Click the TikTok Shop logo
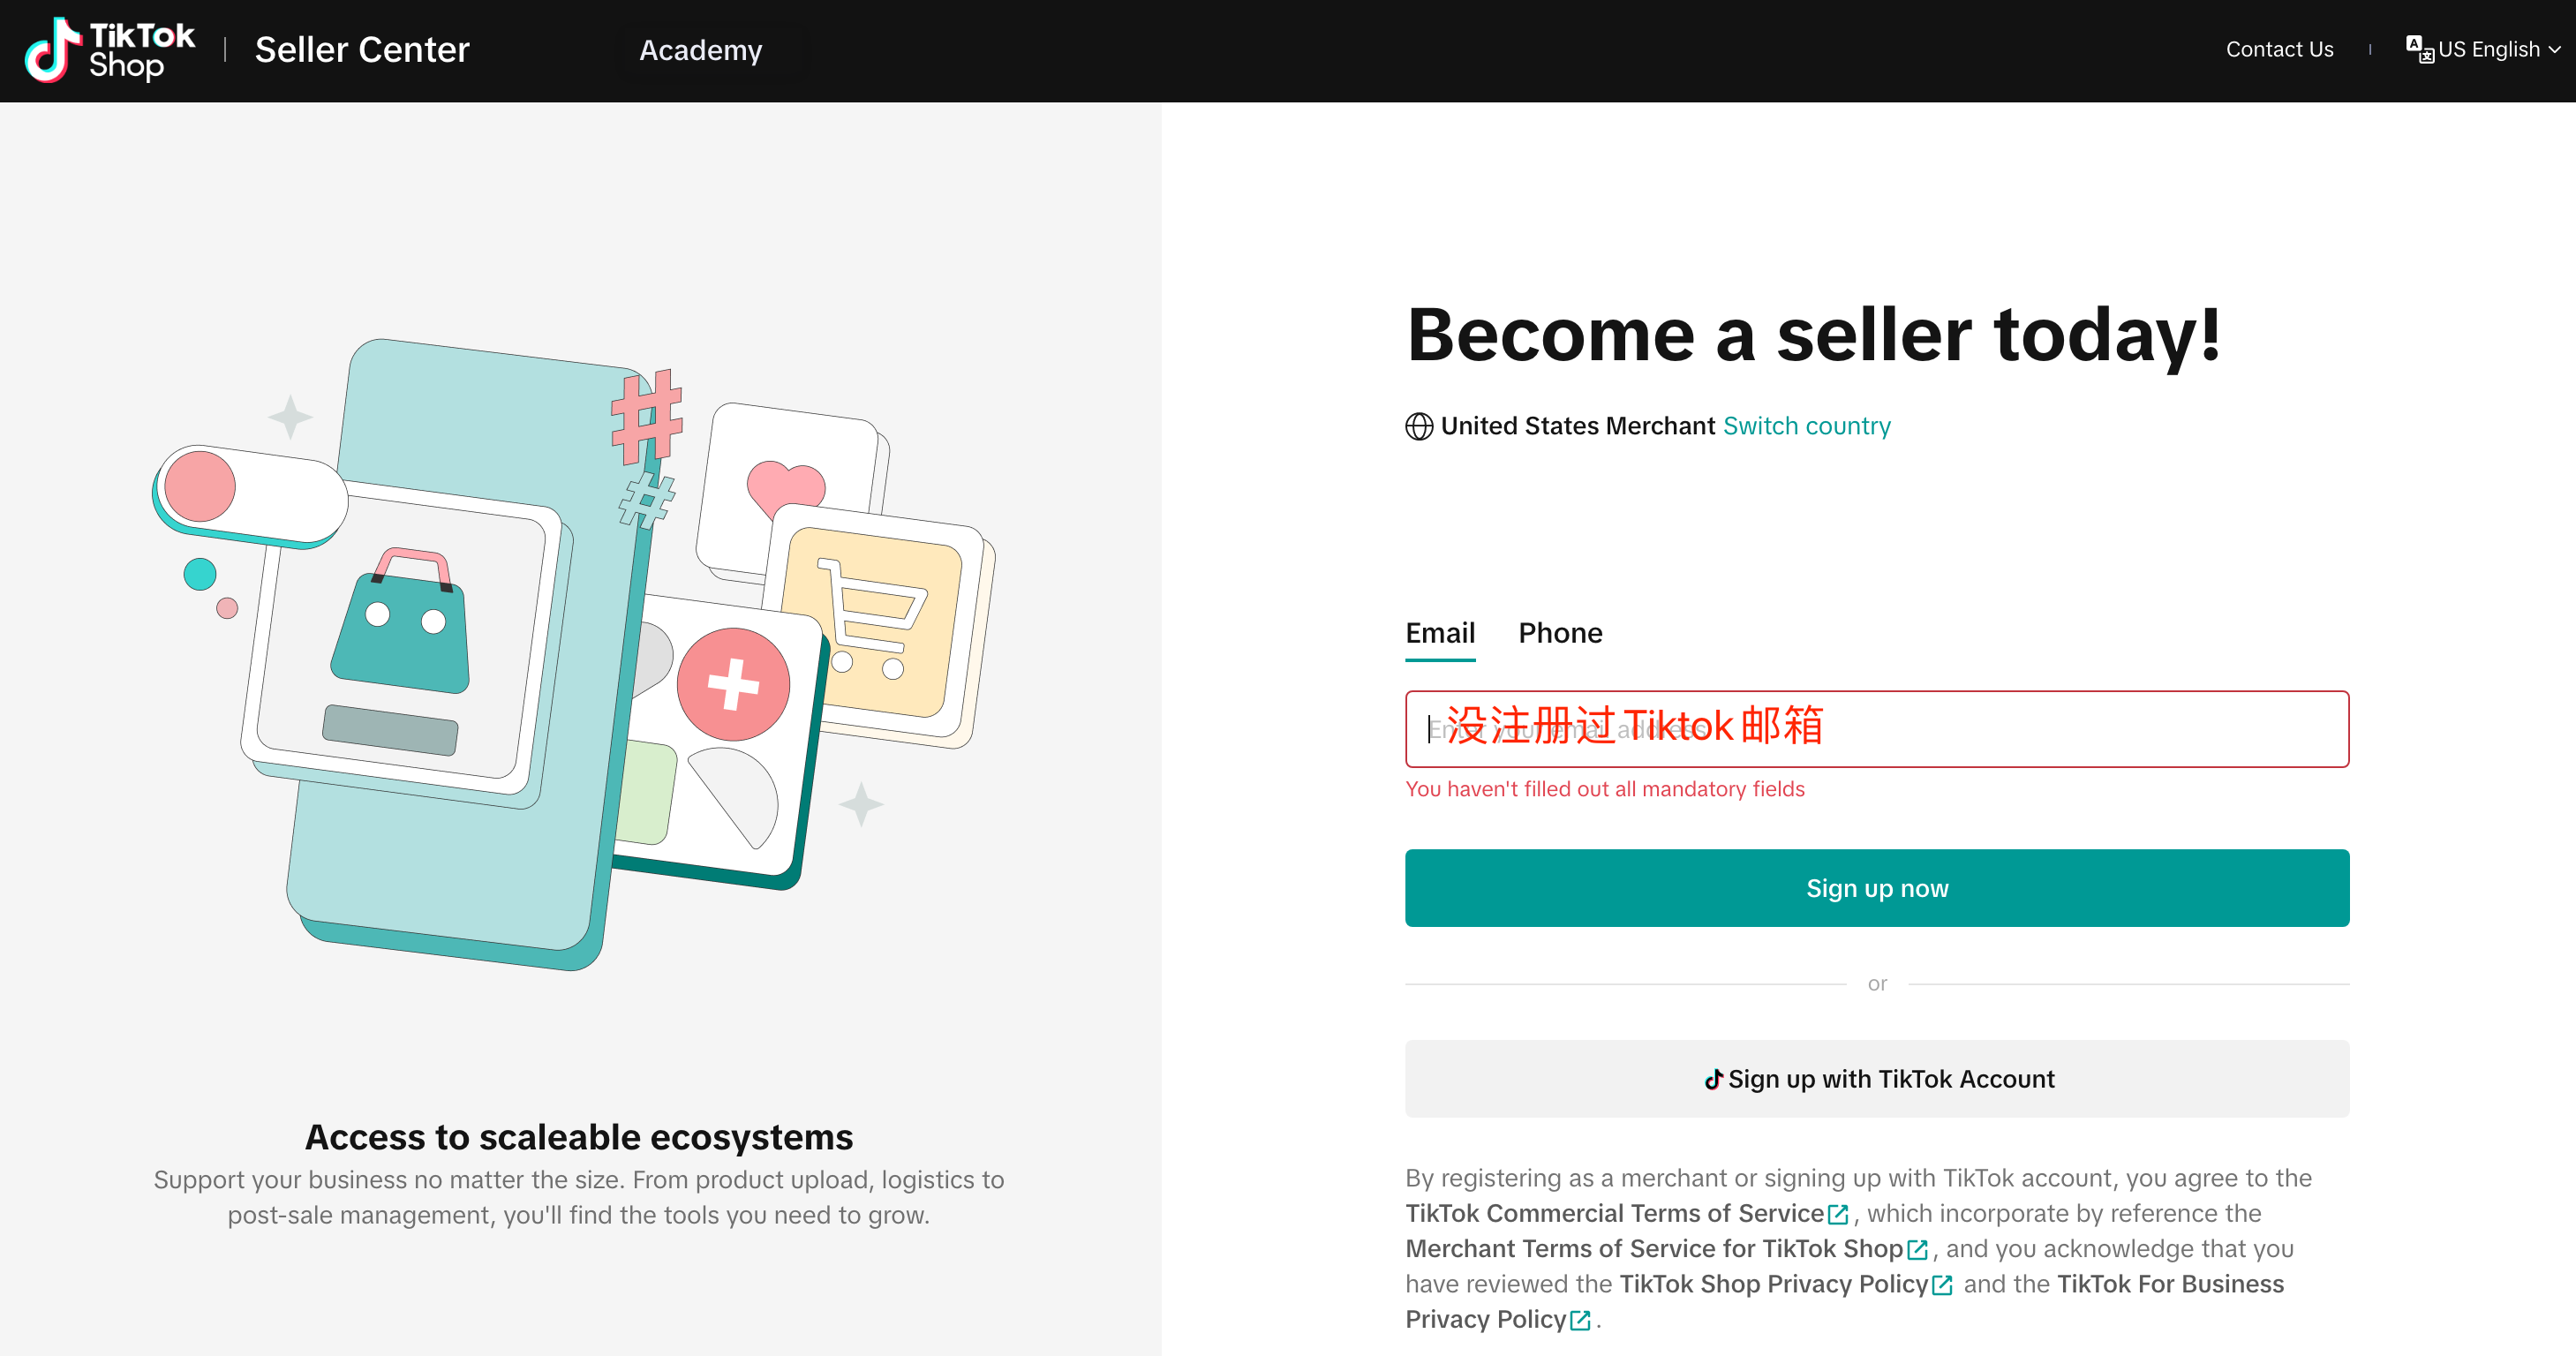The height and width of the screenshot is (1356, 2576). pos(110,50)
